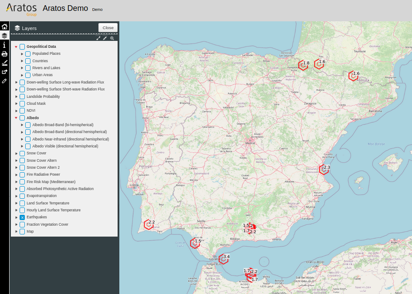Image resolution: width=412 pixels, height=294 pixels.
Task: Open the Information tool icon
Action: [4, 45]
